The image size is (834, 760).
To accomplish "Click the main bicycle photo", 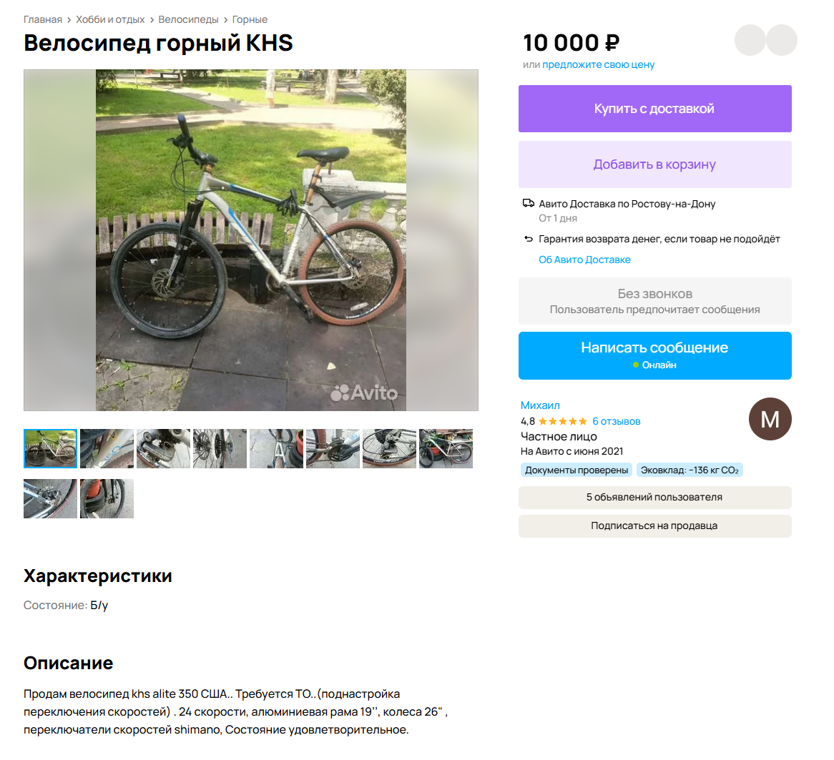I will click(251, 240).
